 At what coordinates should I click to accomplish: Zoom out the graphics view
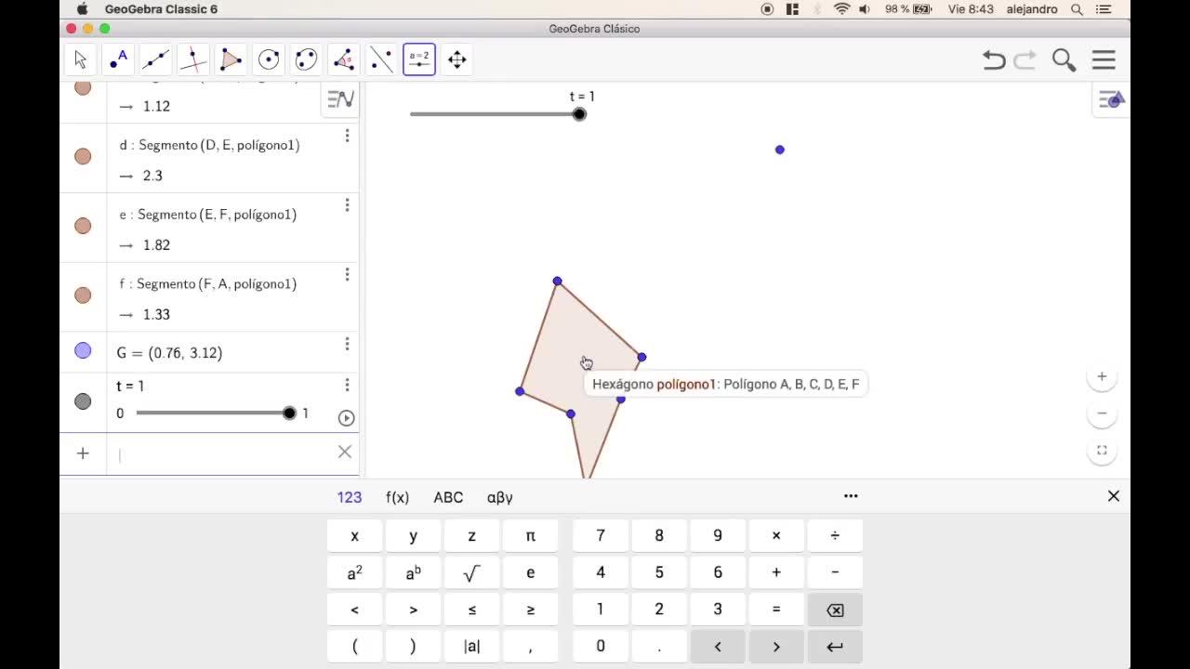click(x=1102, y=413)
